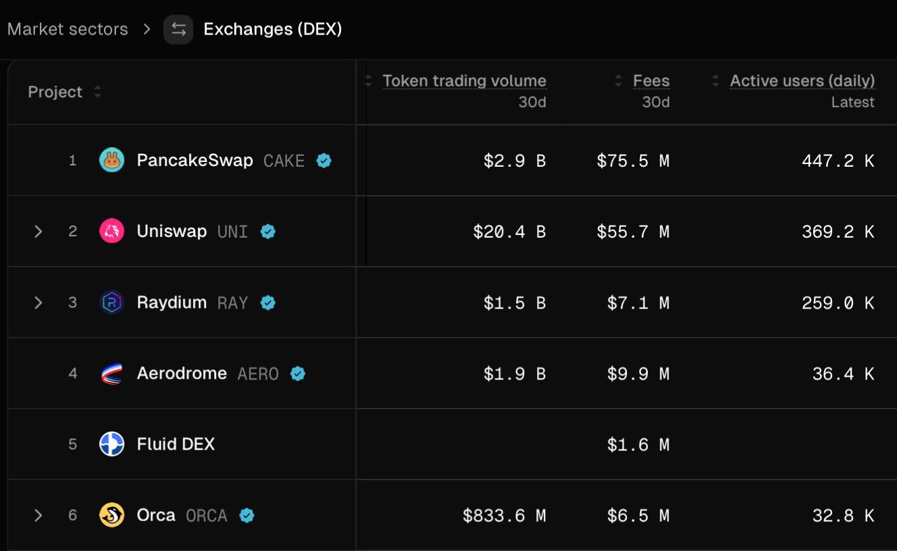Toggle sort arrows beside Fees column
897x551 pixels.
pos(619,81)
